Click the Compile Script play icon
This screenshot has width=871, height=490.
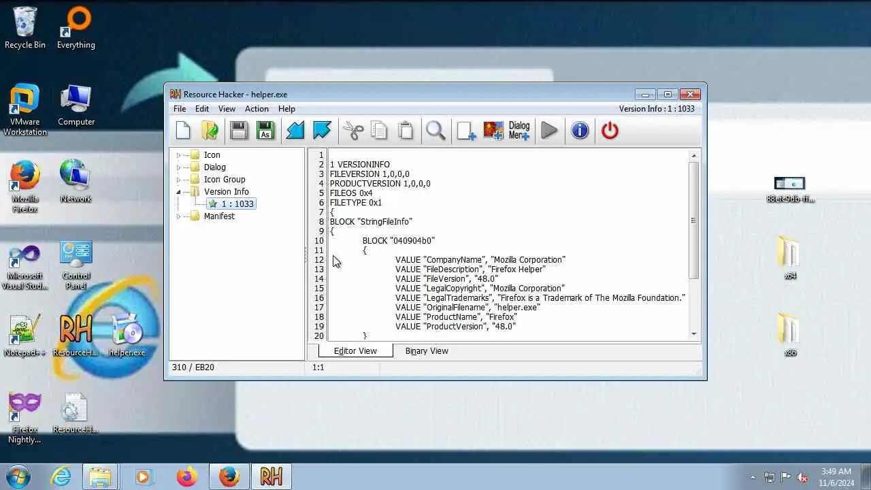click(x=549, y=131)
